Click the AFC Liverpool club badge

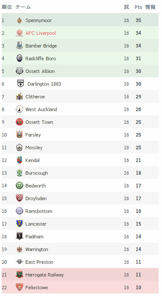(20, 33)
